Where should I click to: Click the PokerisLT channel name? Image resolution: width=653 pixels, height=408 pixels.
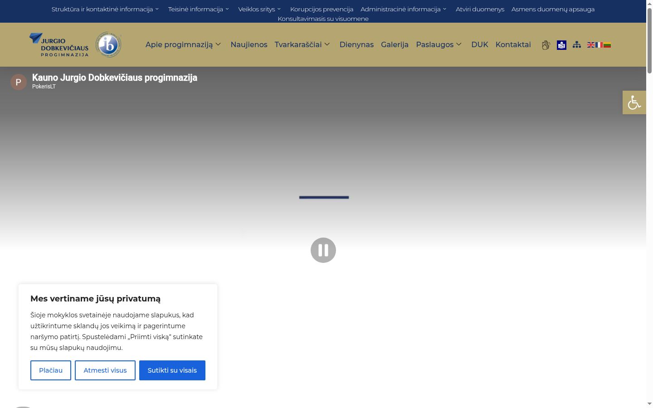(44, 87)
